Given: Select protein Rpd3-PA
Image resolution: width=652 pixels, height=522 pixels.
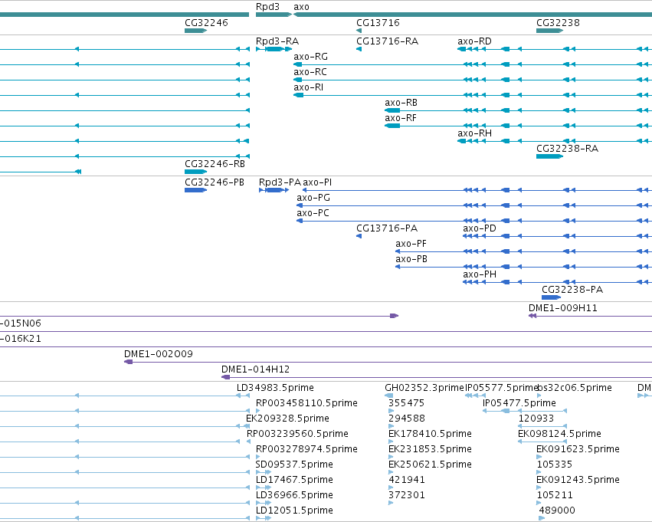Looking at the screenshot, I should 280,182.
